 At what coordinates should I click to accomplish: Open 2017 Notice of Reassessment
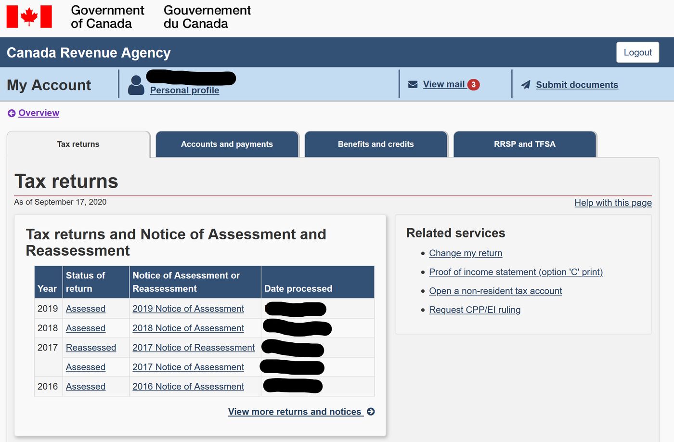pyautogui.click(x=194, y=348)
